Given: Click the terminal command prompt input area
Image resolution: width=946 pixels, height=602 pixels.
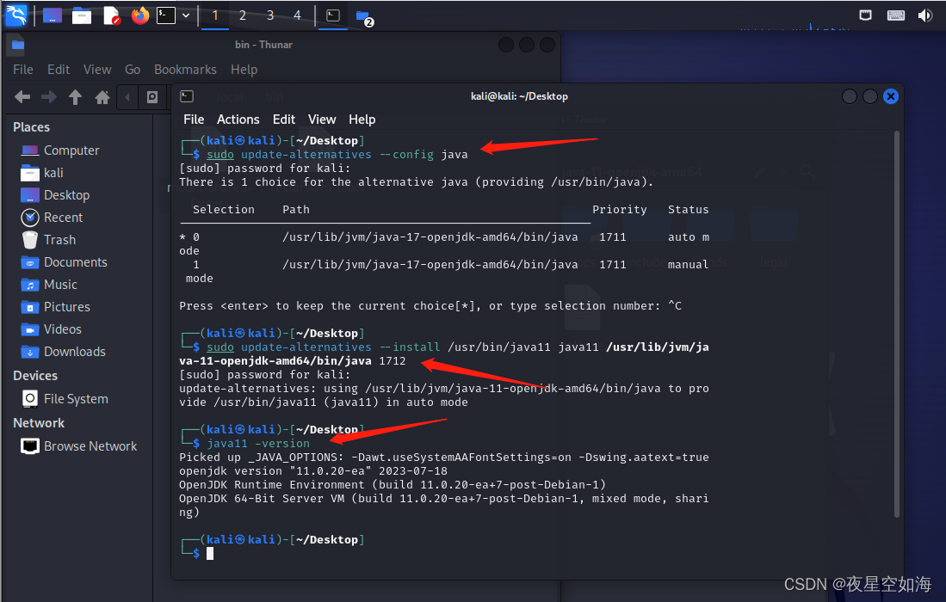Looking at the screenshot, I should [x=210, y=553].
